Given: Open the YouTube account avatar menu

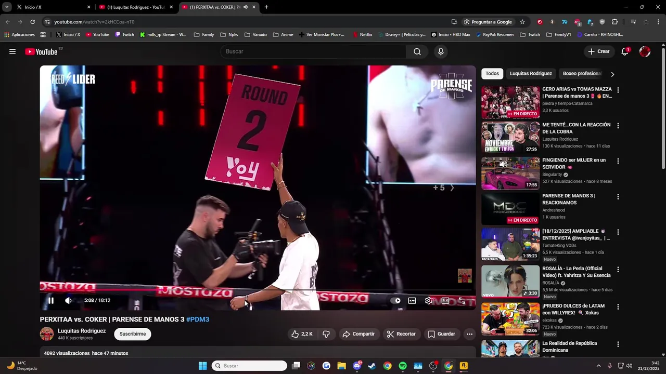Looking at the screenshot, I should pos(645,51).
